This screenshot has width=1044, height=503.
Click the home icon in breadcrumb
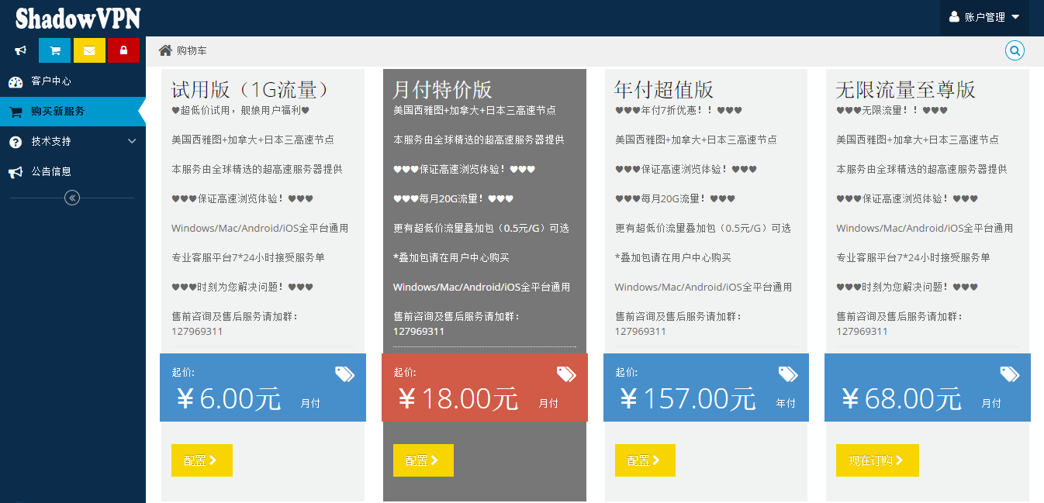click(x=165, y=50)
